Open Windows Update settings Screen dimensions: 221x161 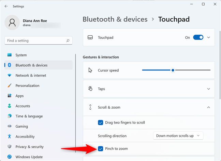pyautogui.click(x=39, y=157)
